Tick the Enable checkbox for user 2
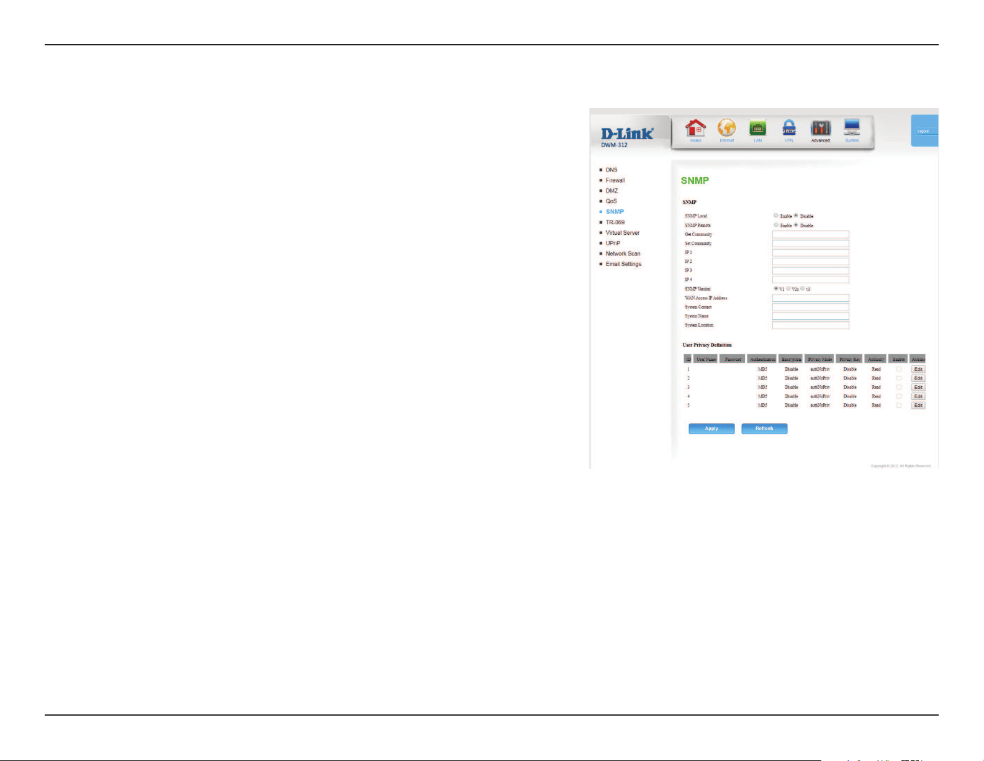This screenshot has height=761, width=984. click(898, 378)
